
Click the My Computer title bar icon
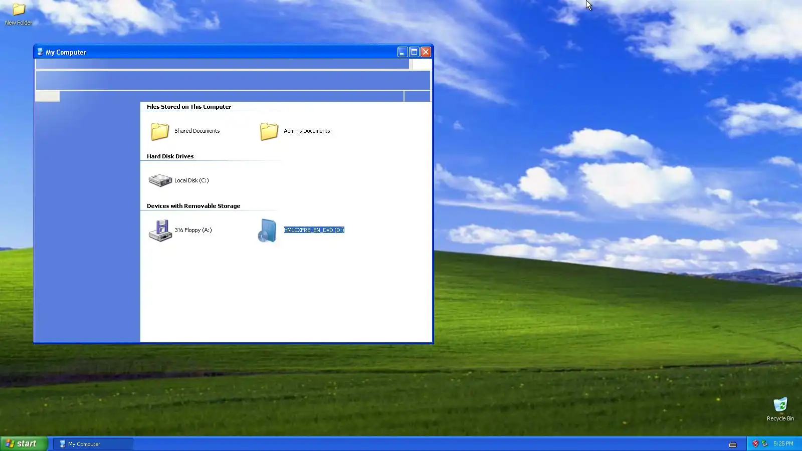pos(40,52)
